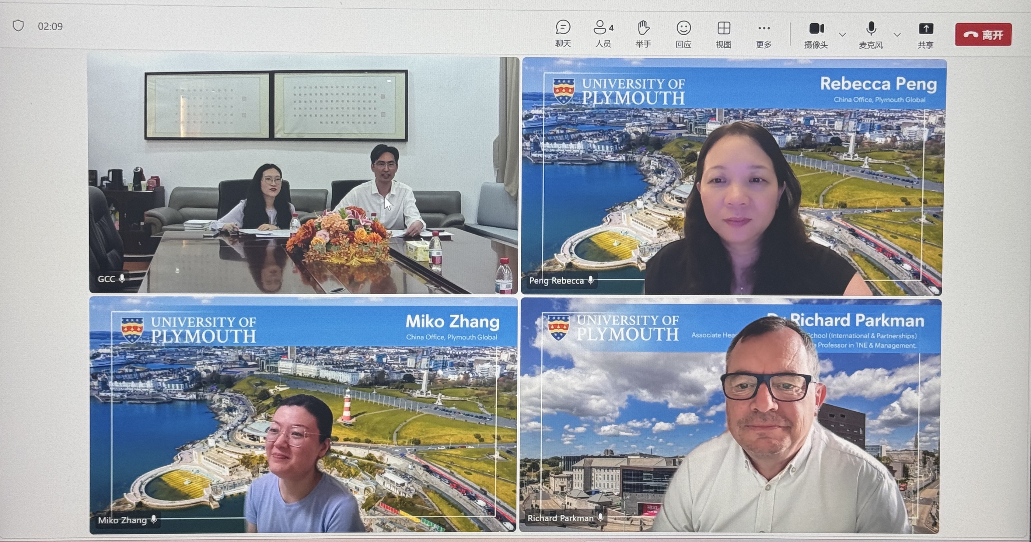The width and height of the screenshot is (1031, 542).
Task: Click Richard Parkman's microphone status icon
Action: (x=600, y=518)
